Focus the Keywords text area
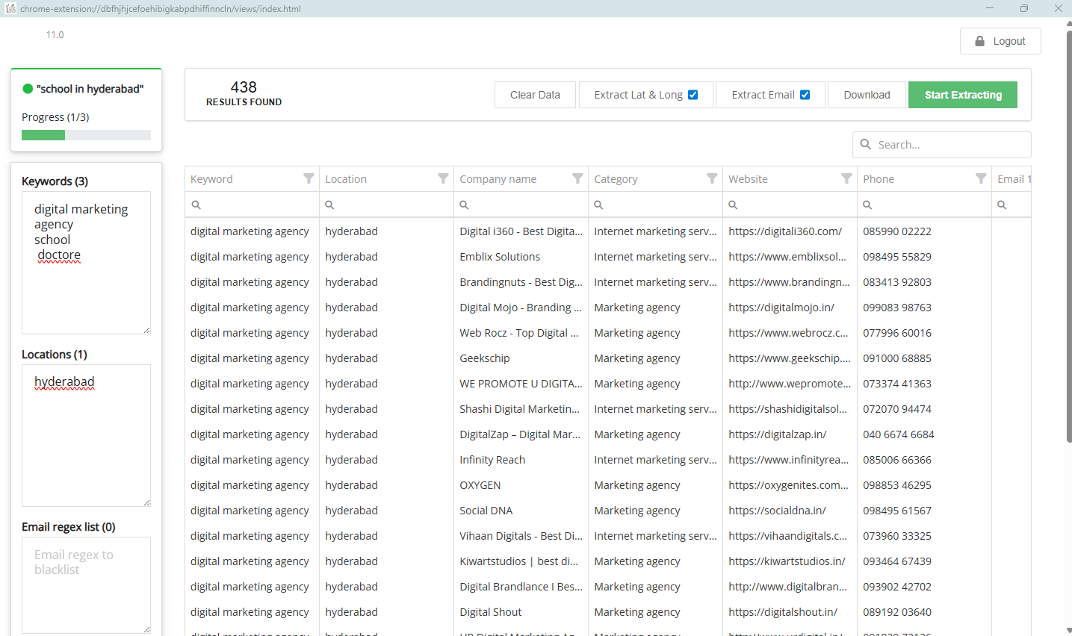The height and width of the screenshot is (636, 1072). point(86,295)
